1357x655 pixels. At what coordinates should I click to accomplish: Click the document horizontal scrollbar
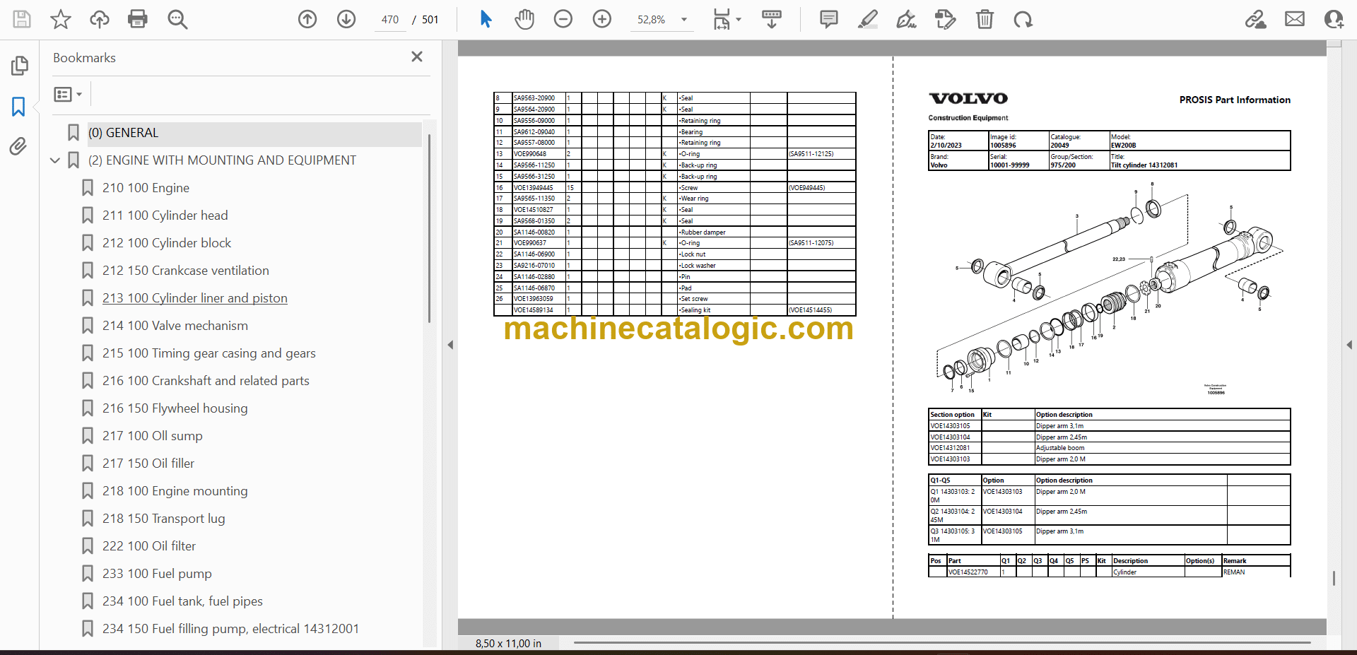pyautogui.click(x=941, y=643)
